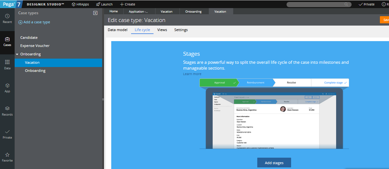Open the Launch menu

point(104,4)
